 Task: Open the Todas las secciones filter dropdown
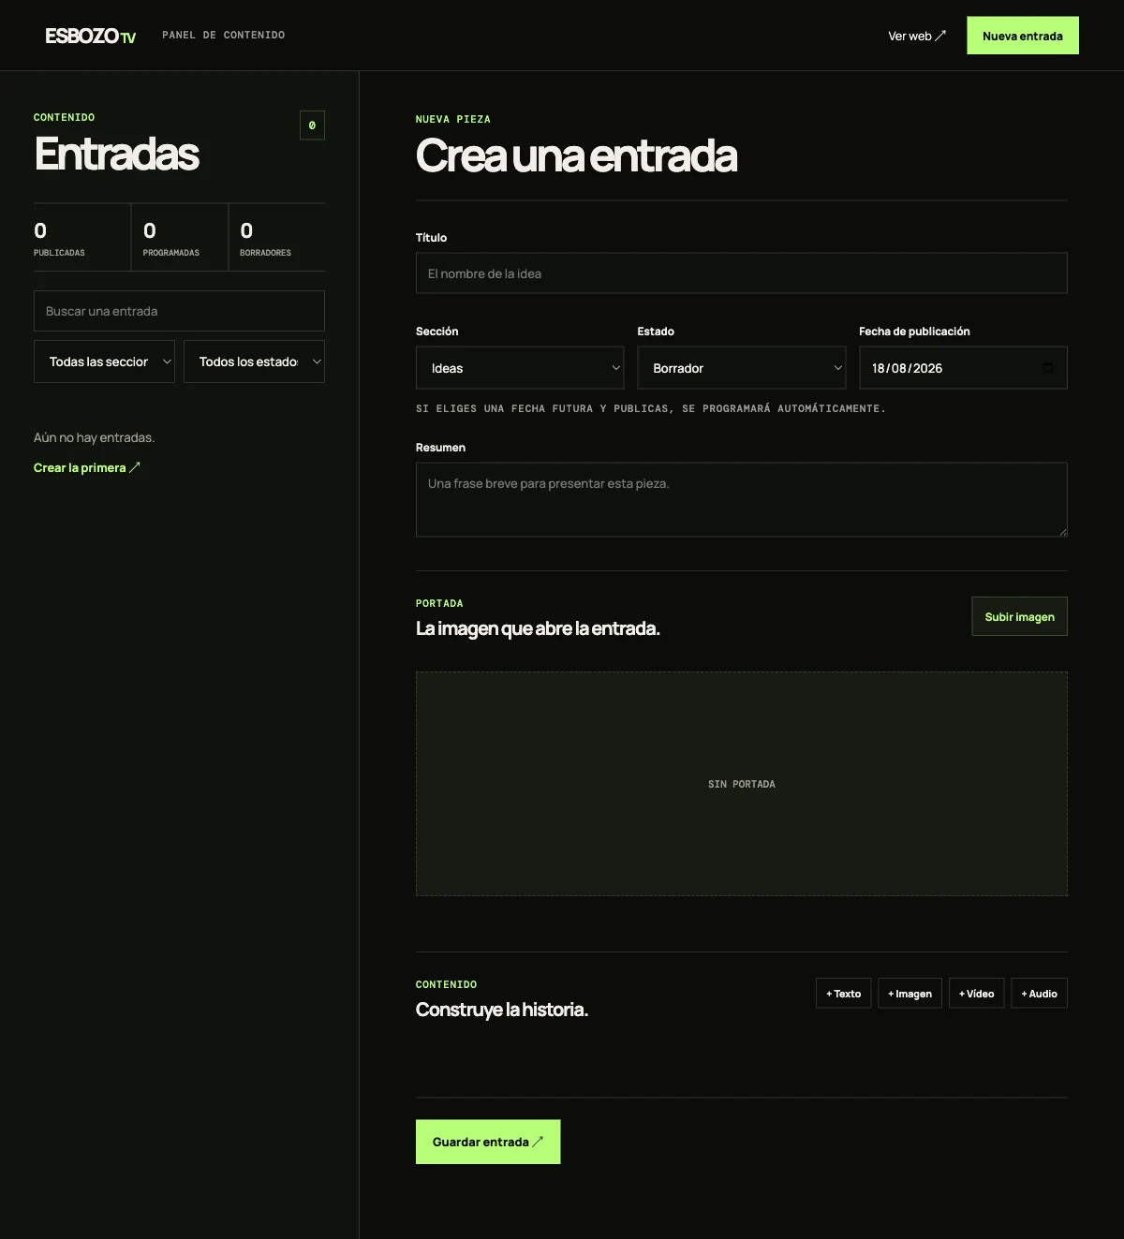[104, 361]
